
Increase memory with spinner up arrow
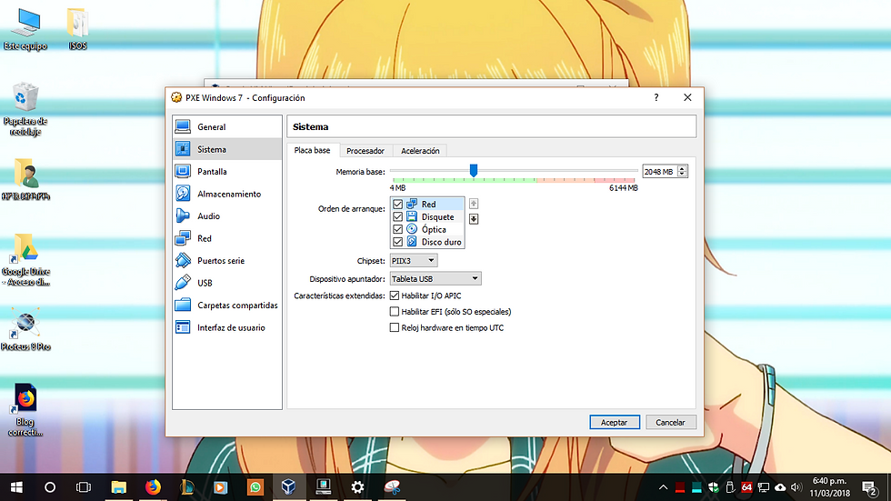click(682, 168)
